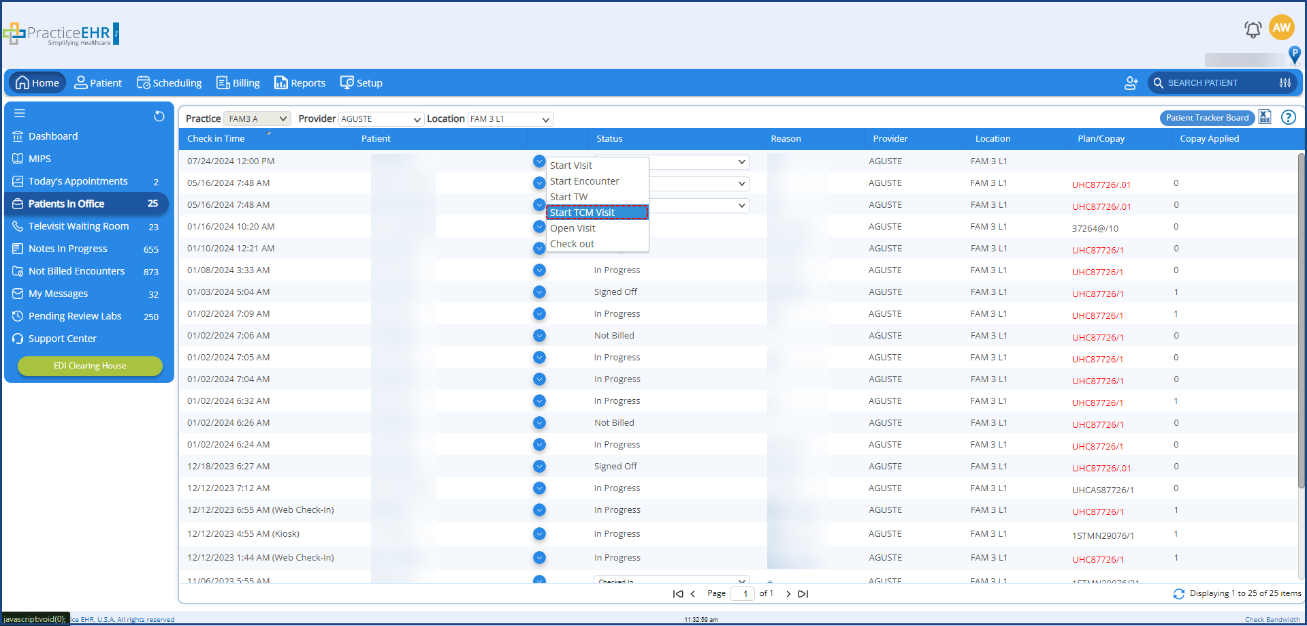Open action menu for 01/02/2024 7:06 AM row

539,336
